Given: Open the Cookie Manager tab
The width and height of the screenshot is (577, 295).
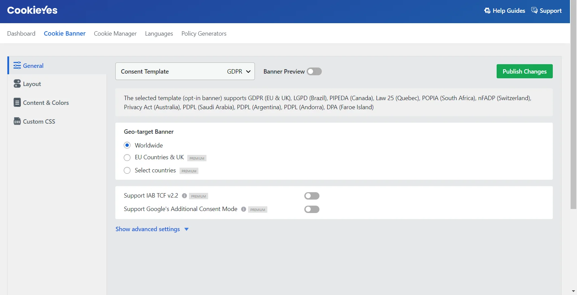Looking at the screenshot, I should (115, 34).
